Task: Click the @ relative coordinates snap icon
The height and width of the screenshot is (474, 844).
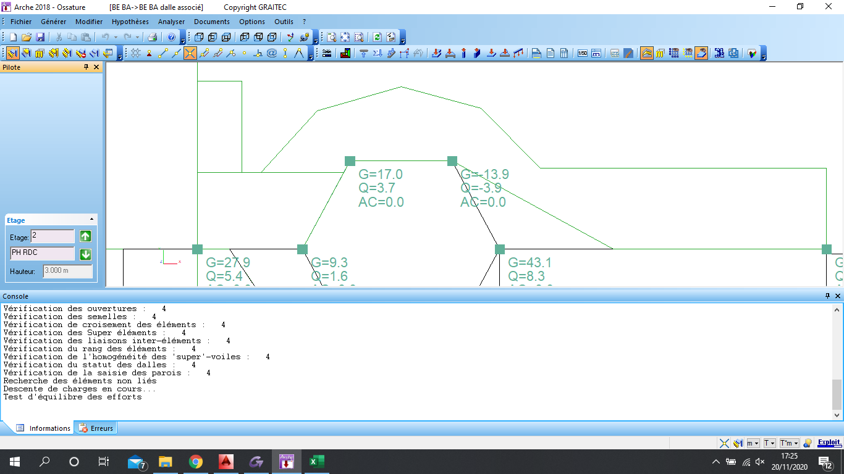Action: click(271, 53)
